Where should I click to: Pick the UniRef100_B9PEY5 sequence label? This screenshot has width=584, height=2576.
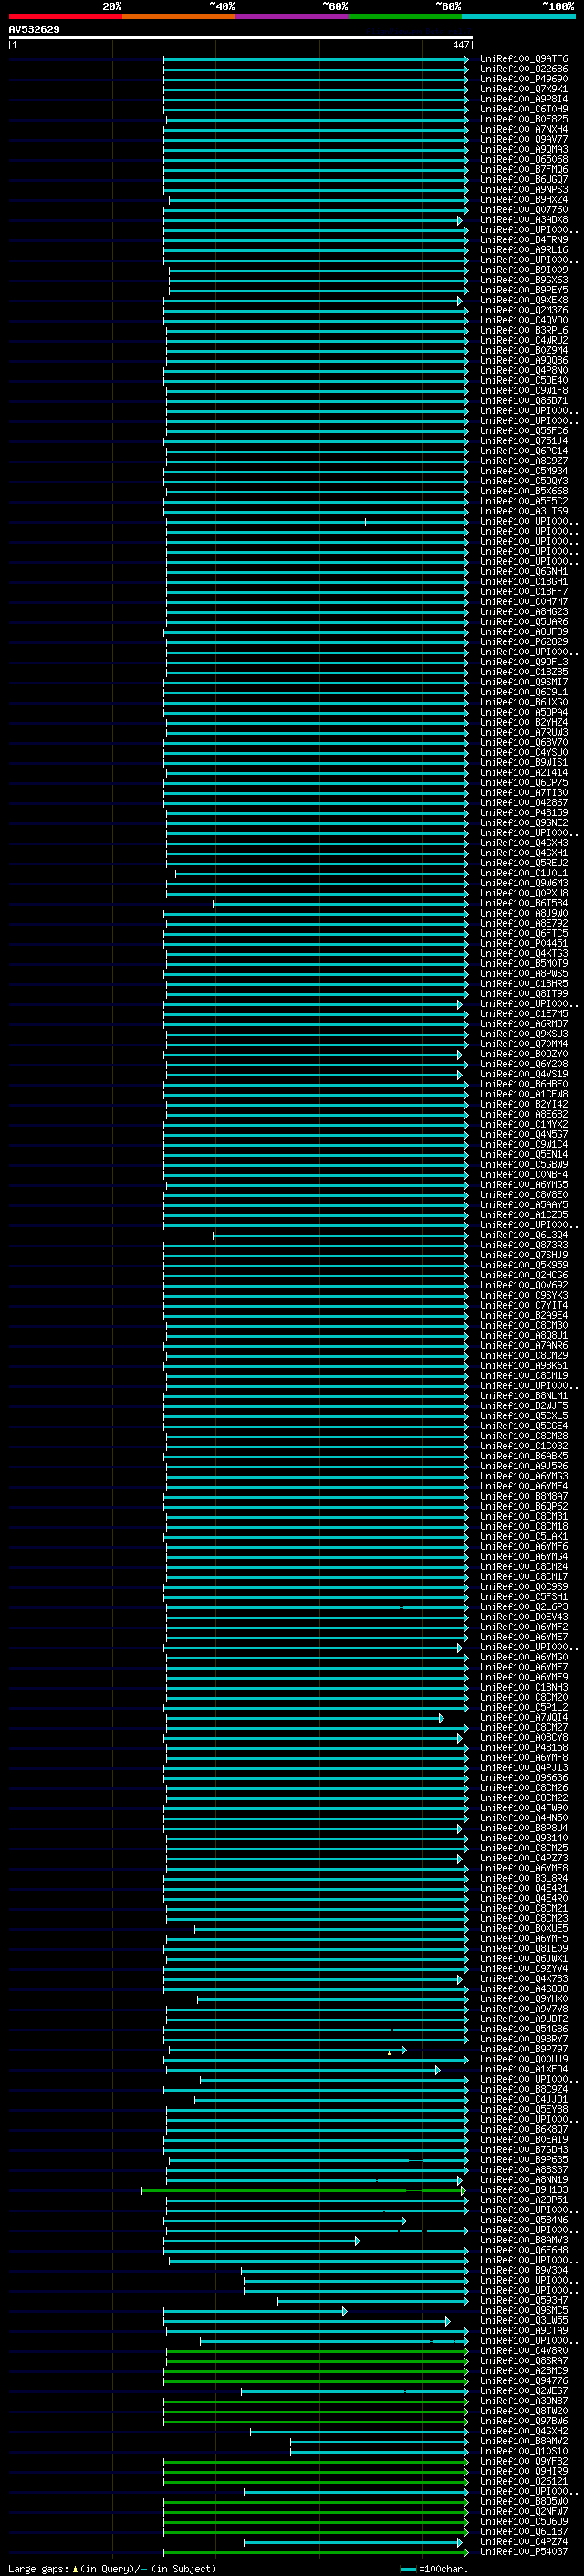(x=524, y=290)
